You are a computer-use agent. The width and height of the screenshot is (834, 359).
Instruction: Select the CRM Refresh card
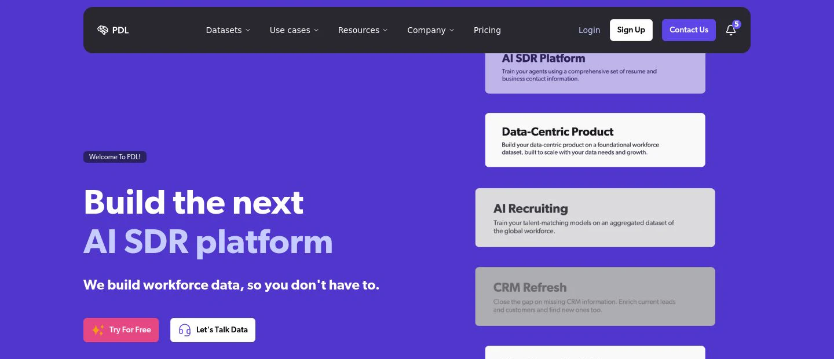[x=595, y=296]
